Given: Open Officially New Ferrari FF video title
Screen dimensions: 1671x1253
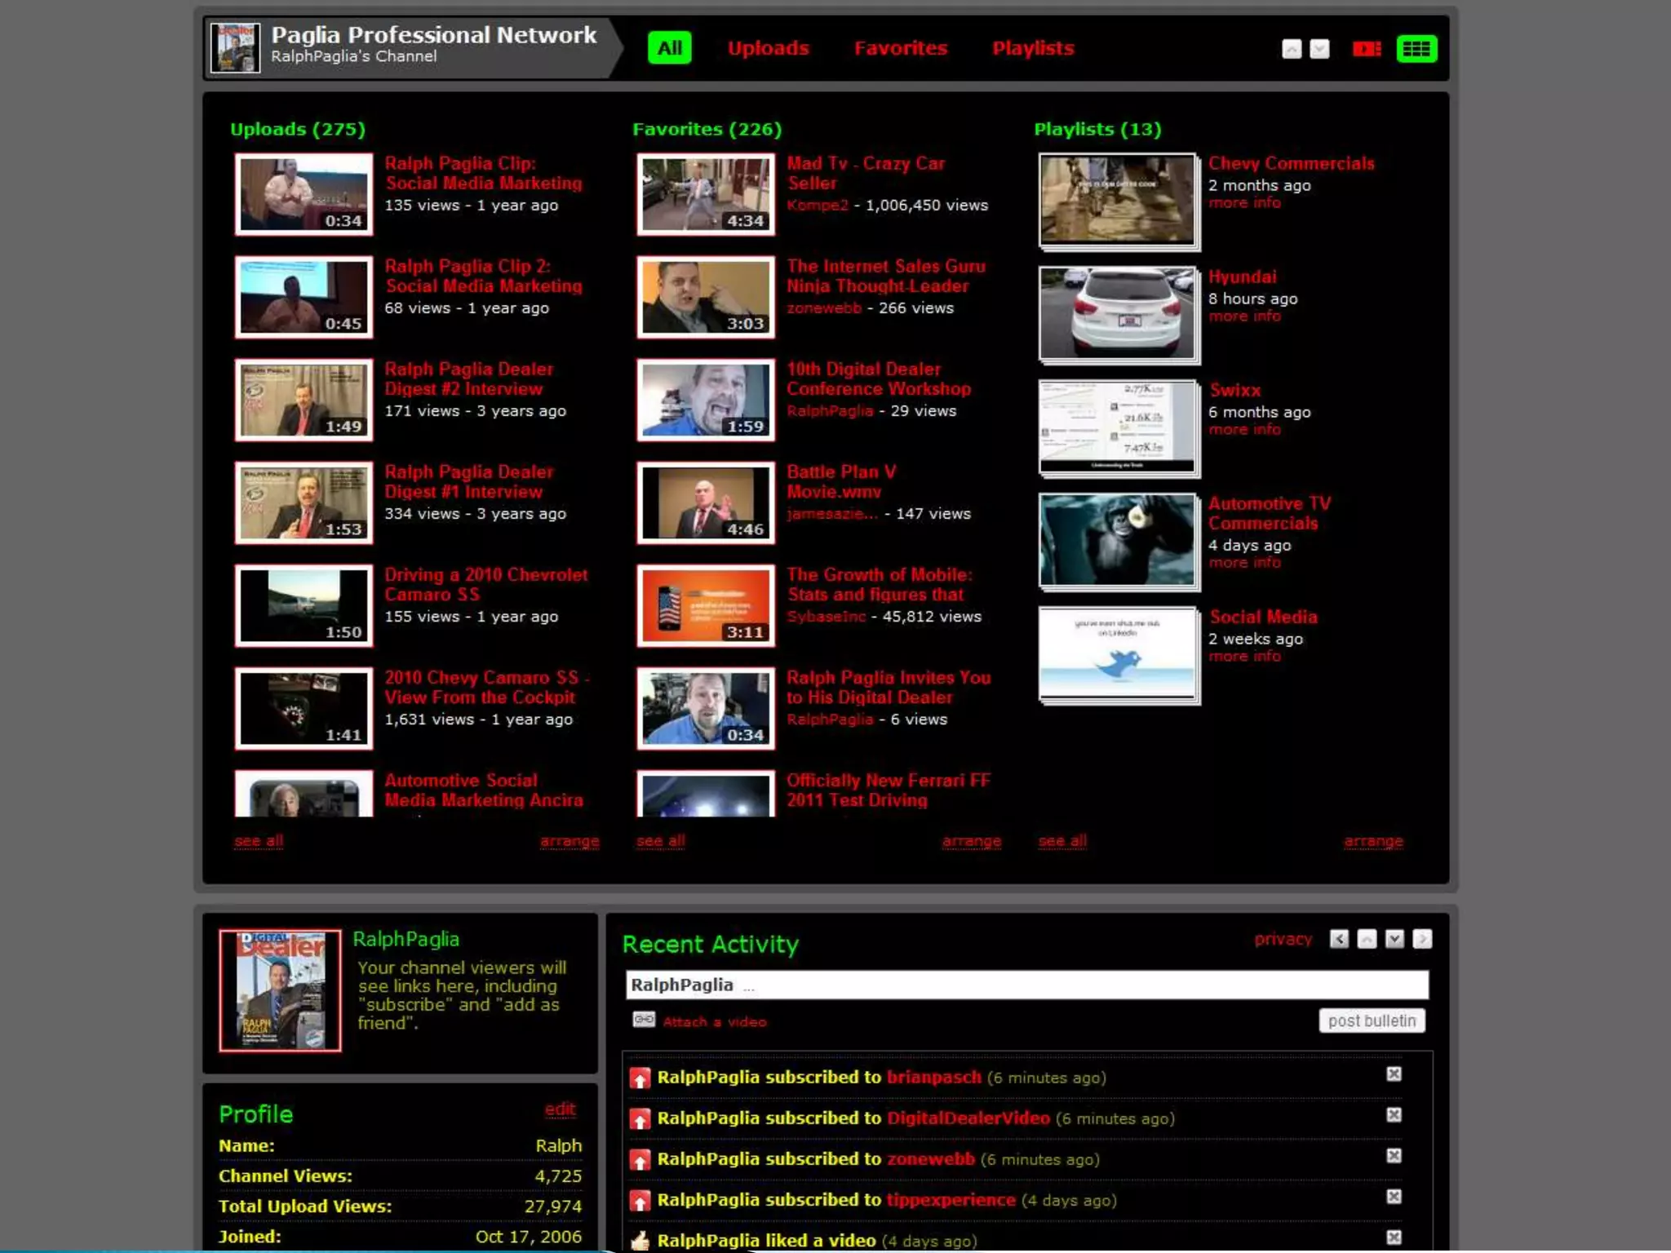Looking at the screenshot, I should pos(889,790).
